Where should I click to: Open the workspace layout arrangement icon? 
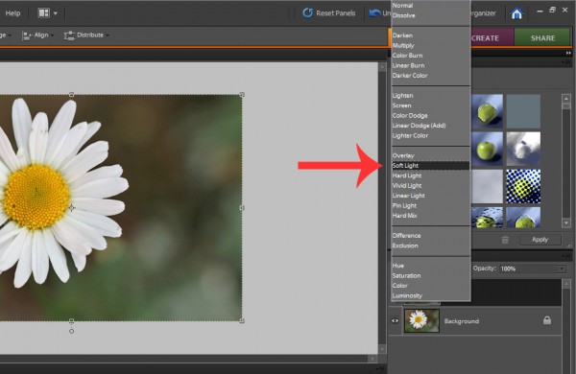click(44, 13)
